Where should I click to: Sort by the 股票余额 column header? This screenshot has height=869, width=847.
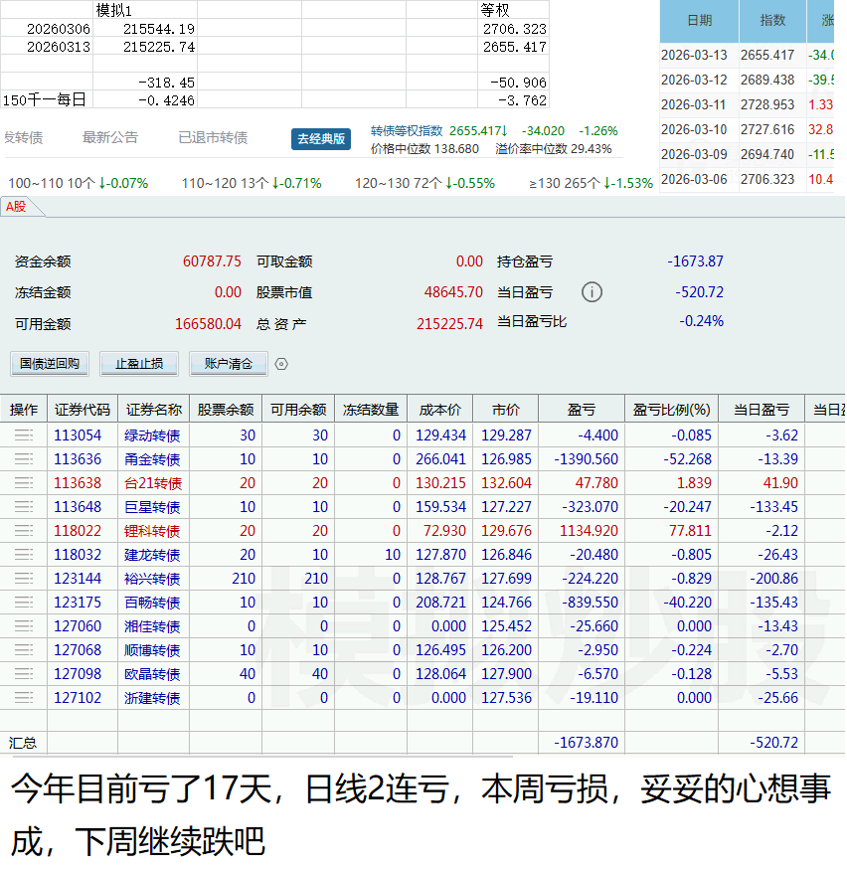[x=226, y=410]
